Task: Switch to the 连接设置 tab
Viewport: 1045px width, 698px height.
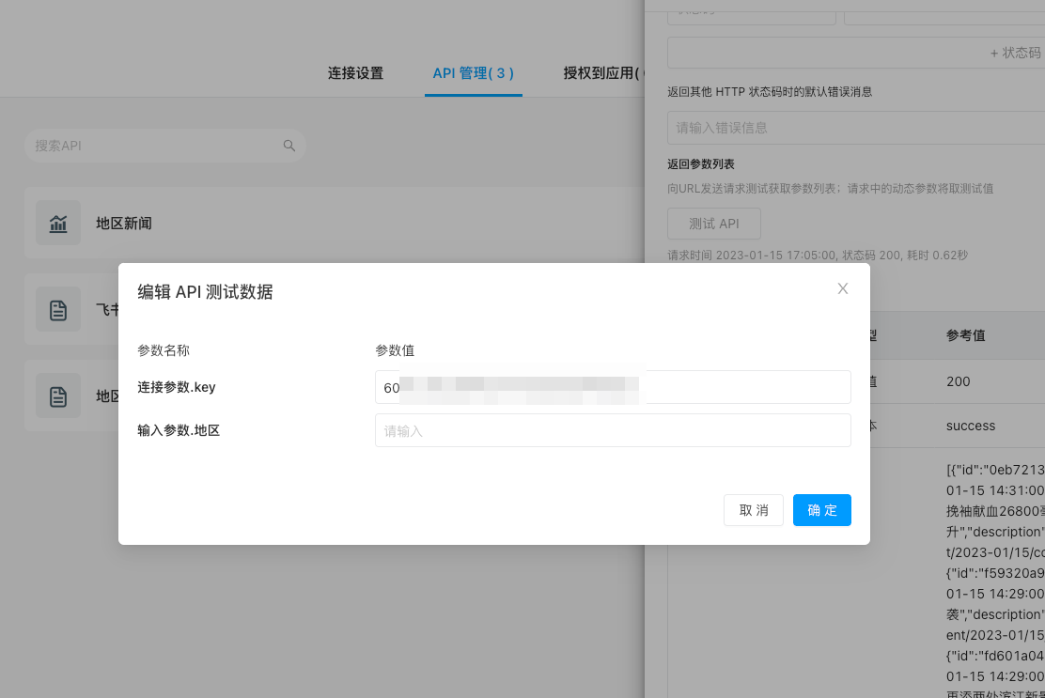Action: [x=355, y=72]
